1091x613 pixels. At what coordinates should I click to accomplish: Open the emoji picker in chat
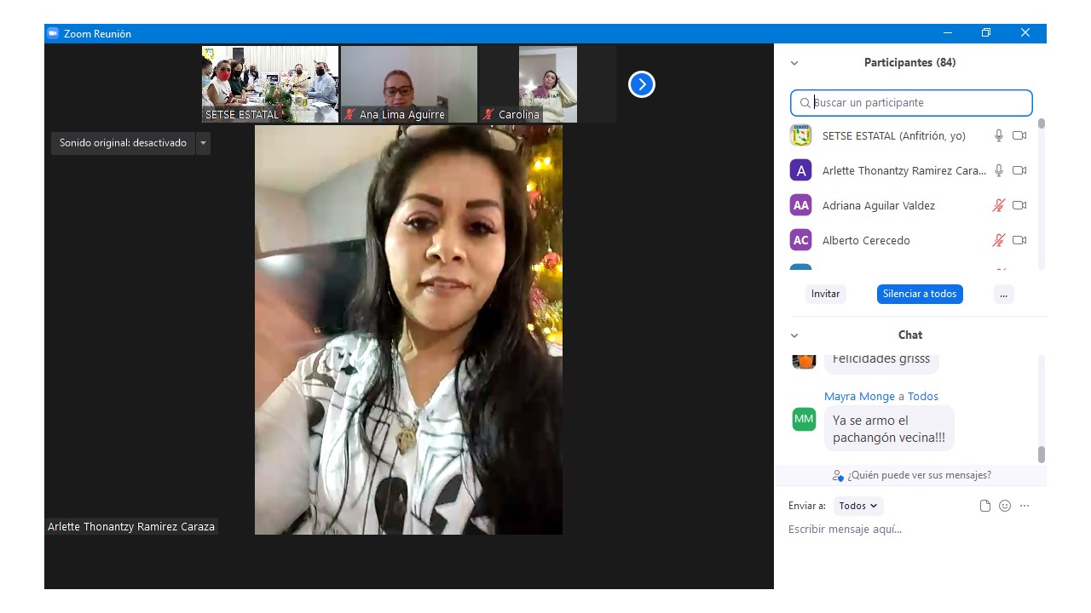(x=1005, y=506)
